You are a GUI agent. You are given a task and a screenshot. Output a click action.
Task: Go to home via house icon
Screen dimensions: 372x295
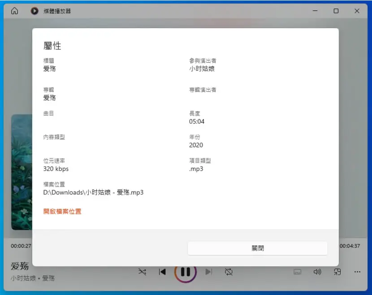pyautogui.click(x=14, y=11)
